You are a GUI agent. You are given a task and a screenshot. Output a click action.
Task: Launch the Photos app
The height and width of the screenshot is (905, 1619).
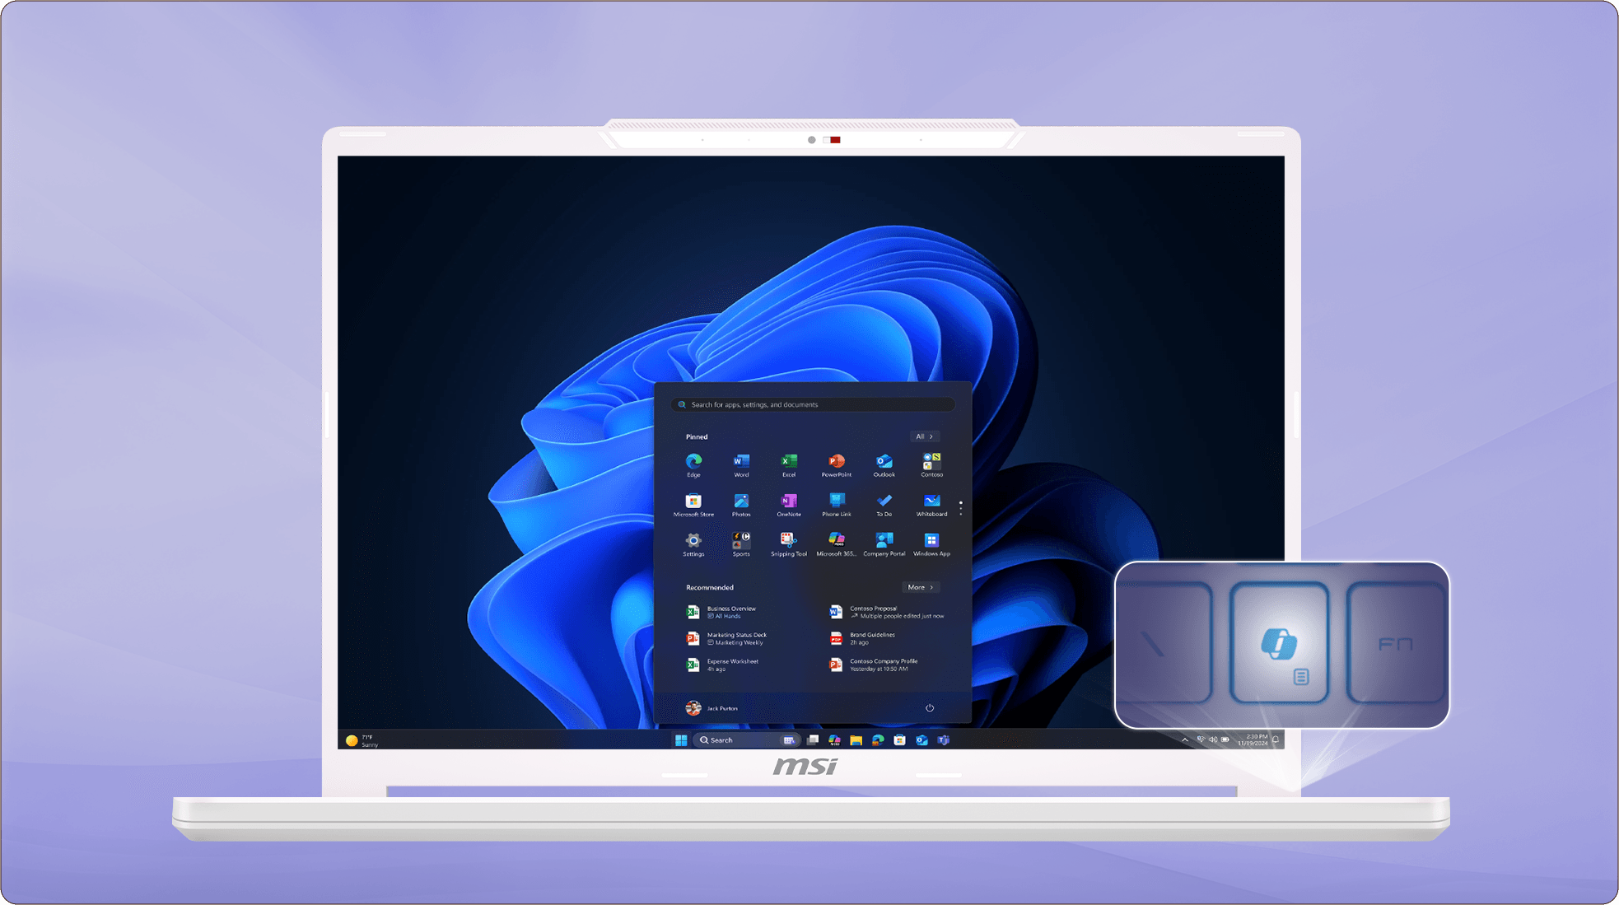tap(741, 505)
